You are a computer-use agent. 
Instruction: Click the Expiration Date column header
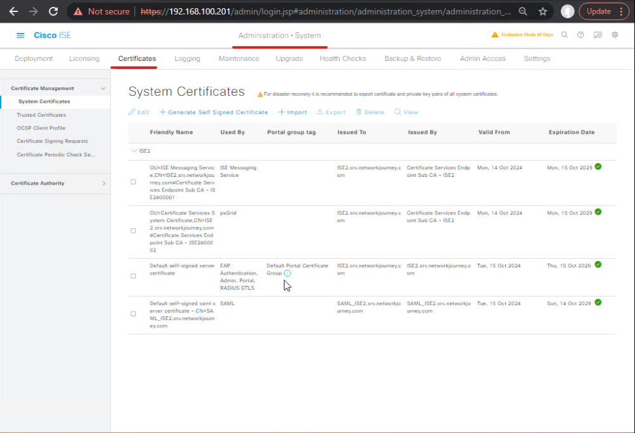[x=572, y=132]
